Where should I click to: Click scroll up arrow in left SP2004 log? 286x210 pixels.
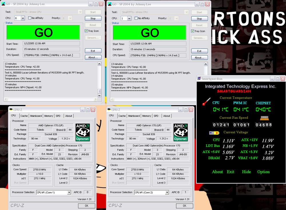coord(100,64)
